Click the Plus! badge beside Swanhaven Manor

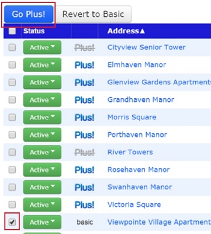pos(85,187)
